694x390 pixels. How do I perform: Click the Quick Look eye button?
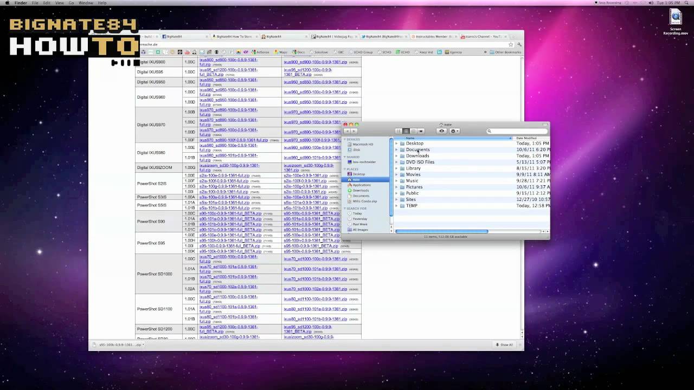442,131
